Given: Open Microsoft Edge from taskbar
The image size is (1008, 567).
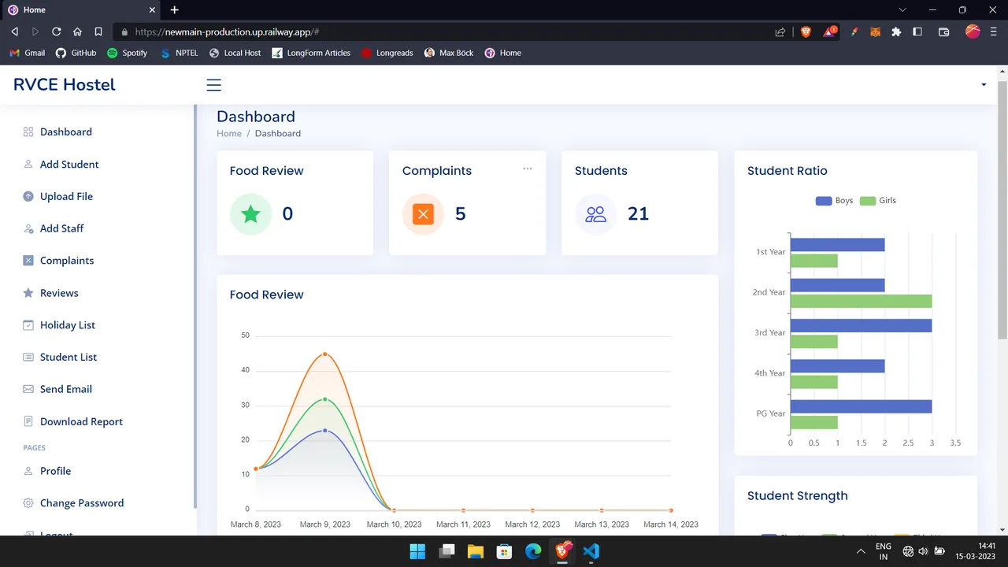Looking at the screenshot, I should tap(533, 551).
